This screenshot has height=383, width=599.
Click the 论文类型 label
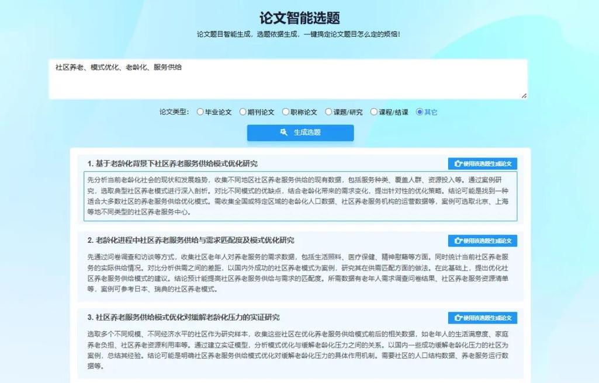pyautogui.click(x=174, y=112)
